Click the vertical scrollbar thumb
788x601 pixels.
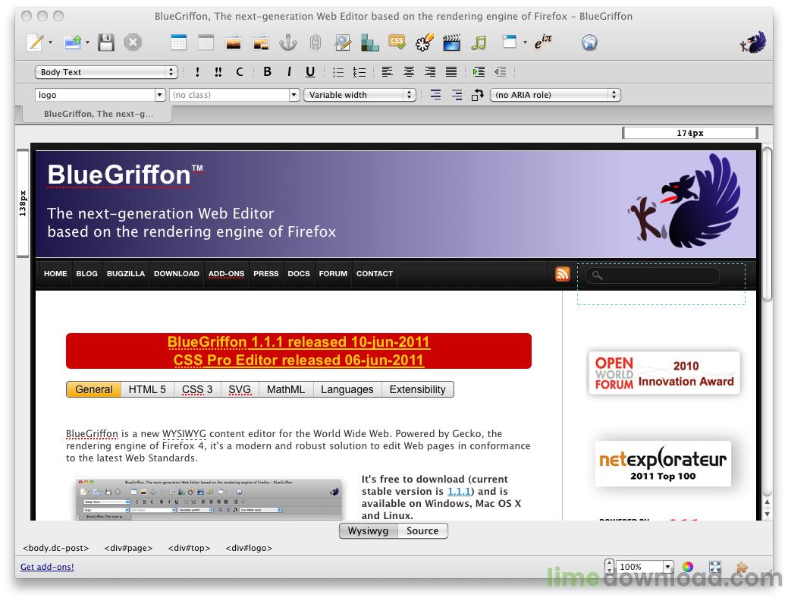coord(767,224)
